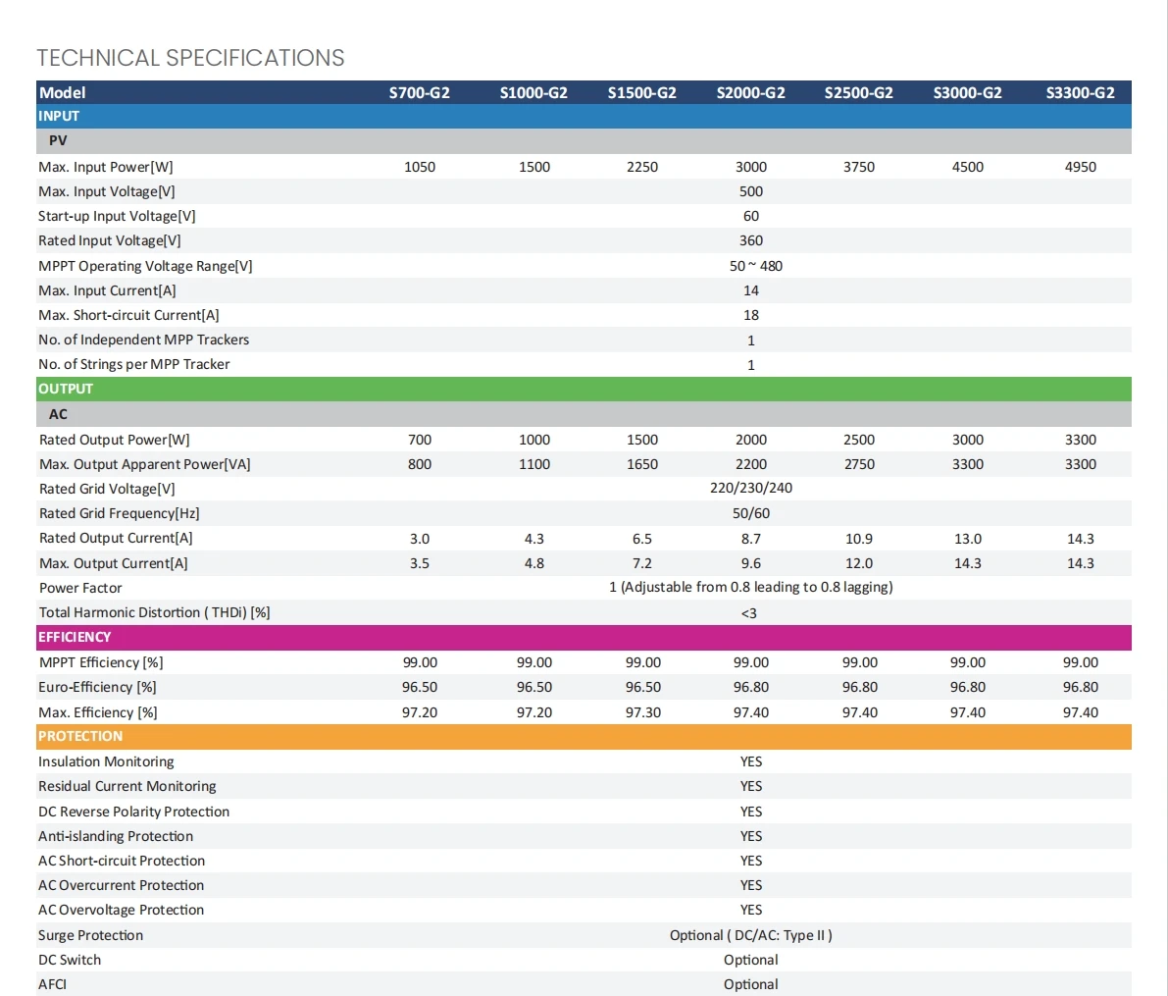Image resolution: width=1168 pixels, height=996 pixels.
Task: Click the Rated Grid Frequency[Hz] label
Action: coord(120,513)
